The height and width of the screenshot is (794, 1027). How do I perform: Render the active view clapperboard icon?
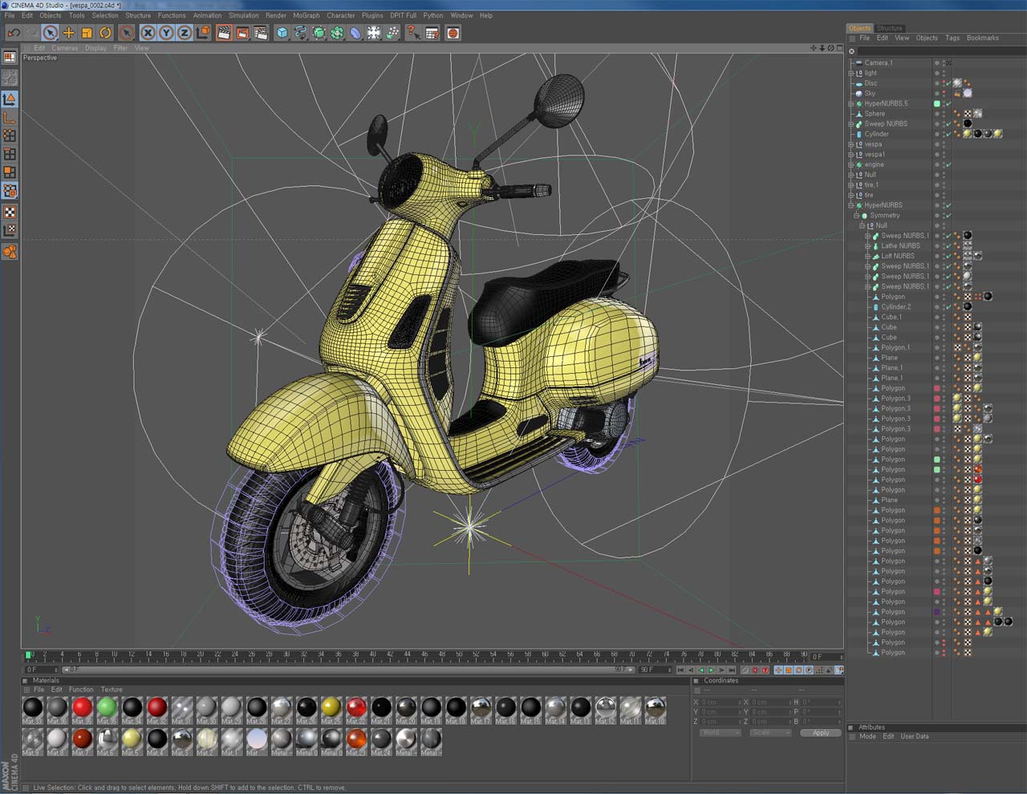pos(224,33)
